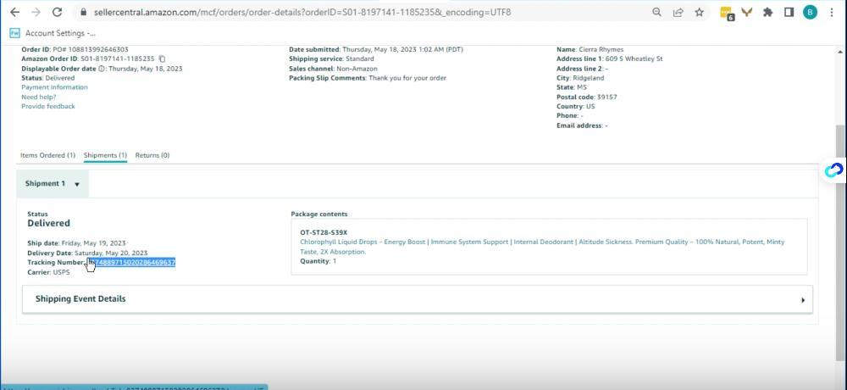Select the Shipments (1) tab
Viewport: 847px width, 390px height.
coord(105,155)
